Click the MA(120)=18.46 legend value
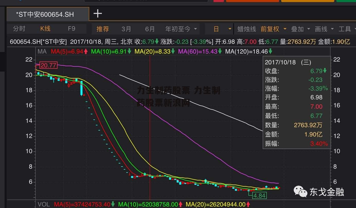Image resolution: width=356 pixels, height=208 pixels. click(249, 51)
